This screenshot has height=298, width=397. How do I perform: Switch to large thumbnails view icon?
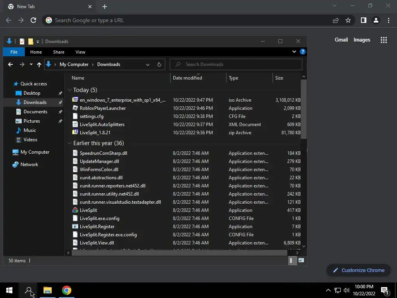(x=301, y=260)
